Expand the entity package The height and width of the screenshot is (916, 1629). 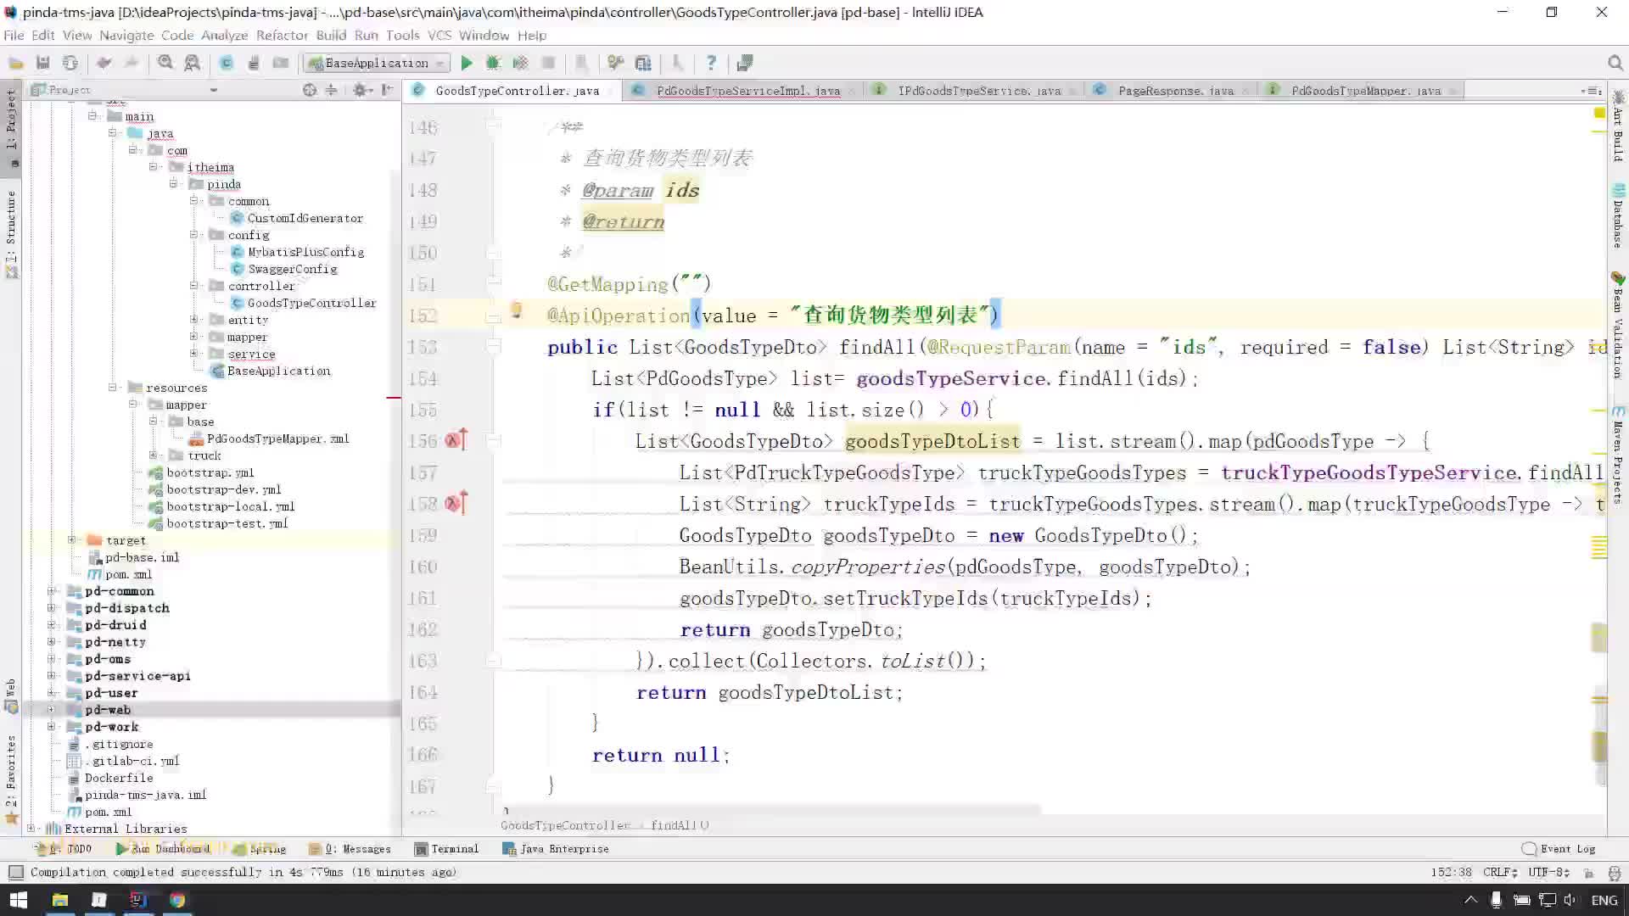coord(193,320)
